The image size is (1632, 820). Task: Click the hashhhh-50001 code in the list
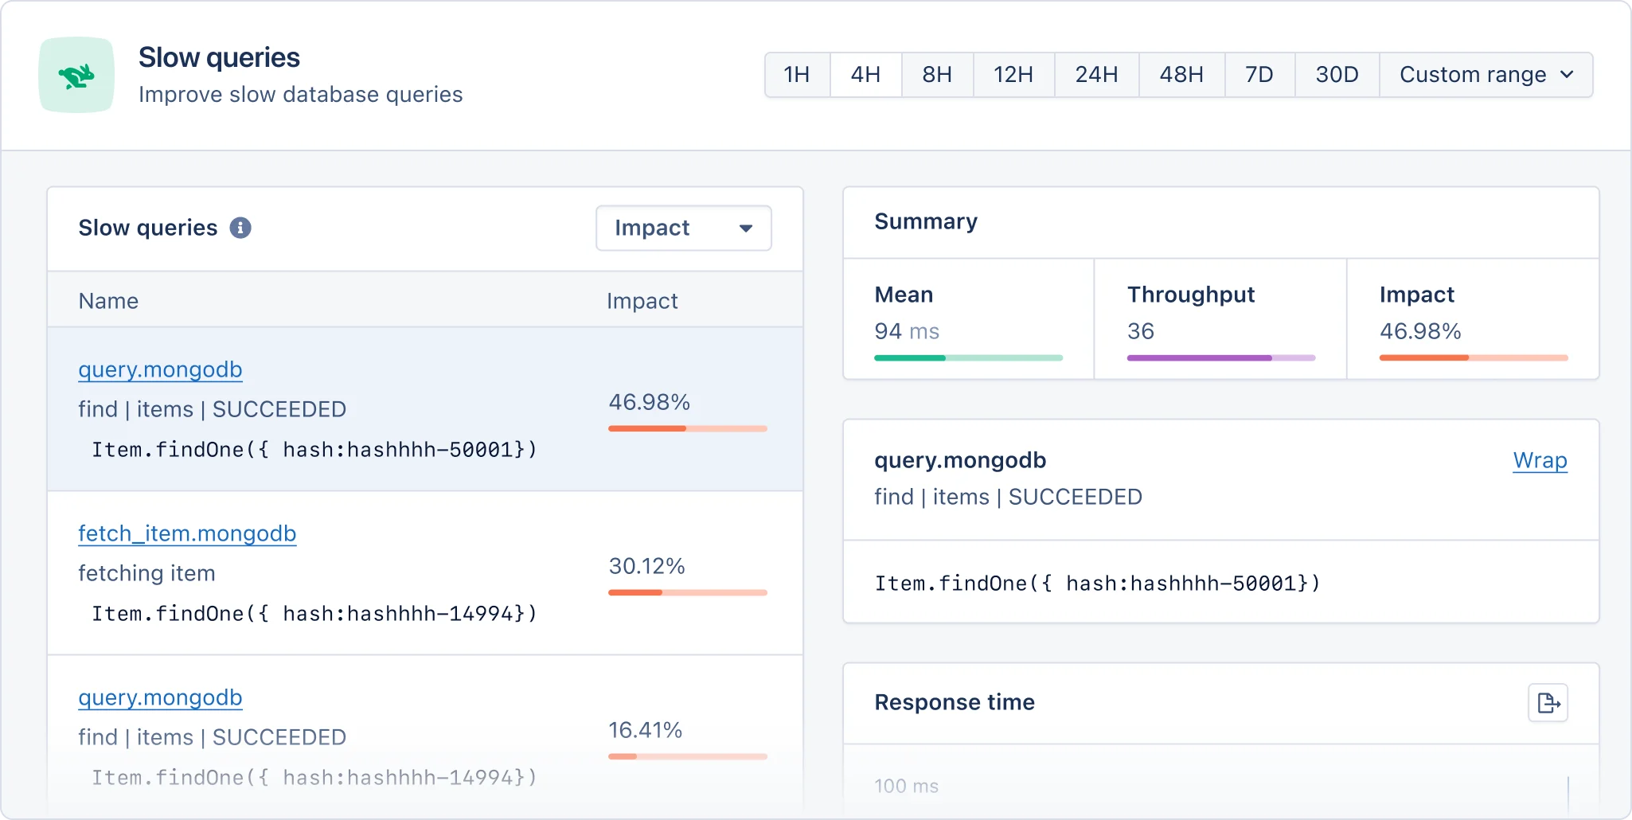[314, 450]
